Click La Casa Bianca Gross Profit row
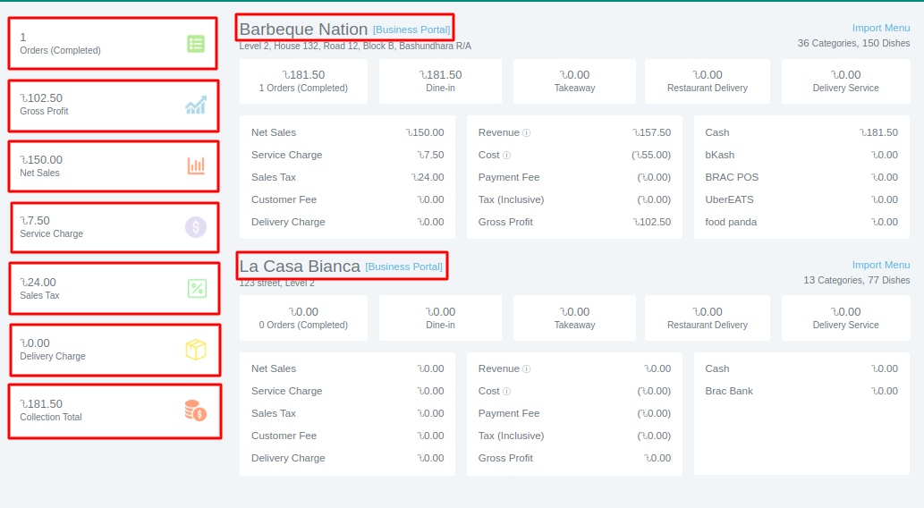Image resolution: width=924 pixels, height=508 pixels. tap(574, 459)
